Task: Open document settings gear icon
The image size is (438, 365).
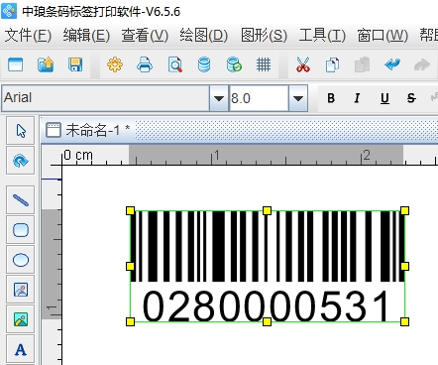Action: tap(115, 64)
